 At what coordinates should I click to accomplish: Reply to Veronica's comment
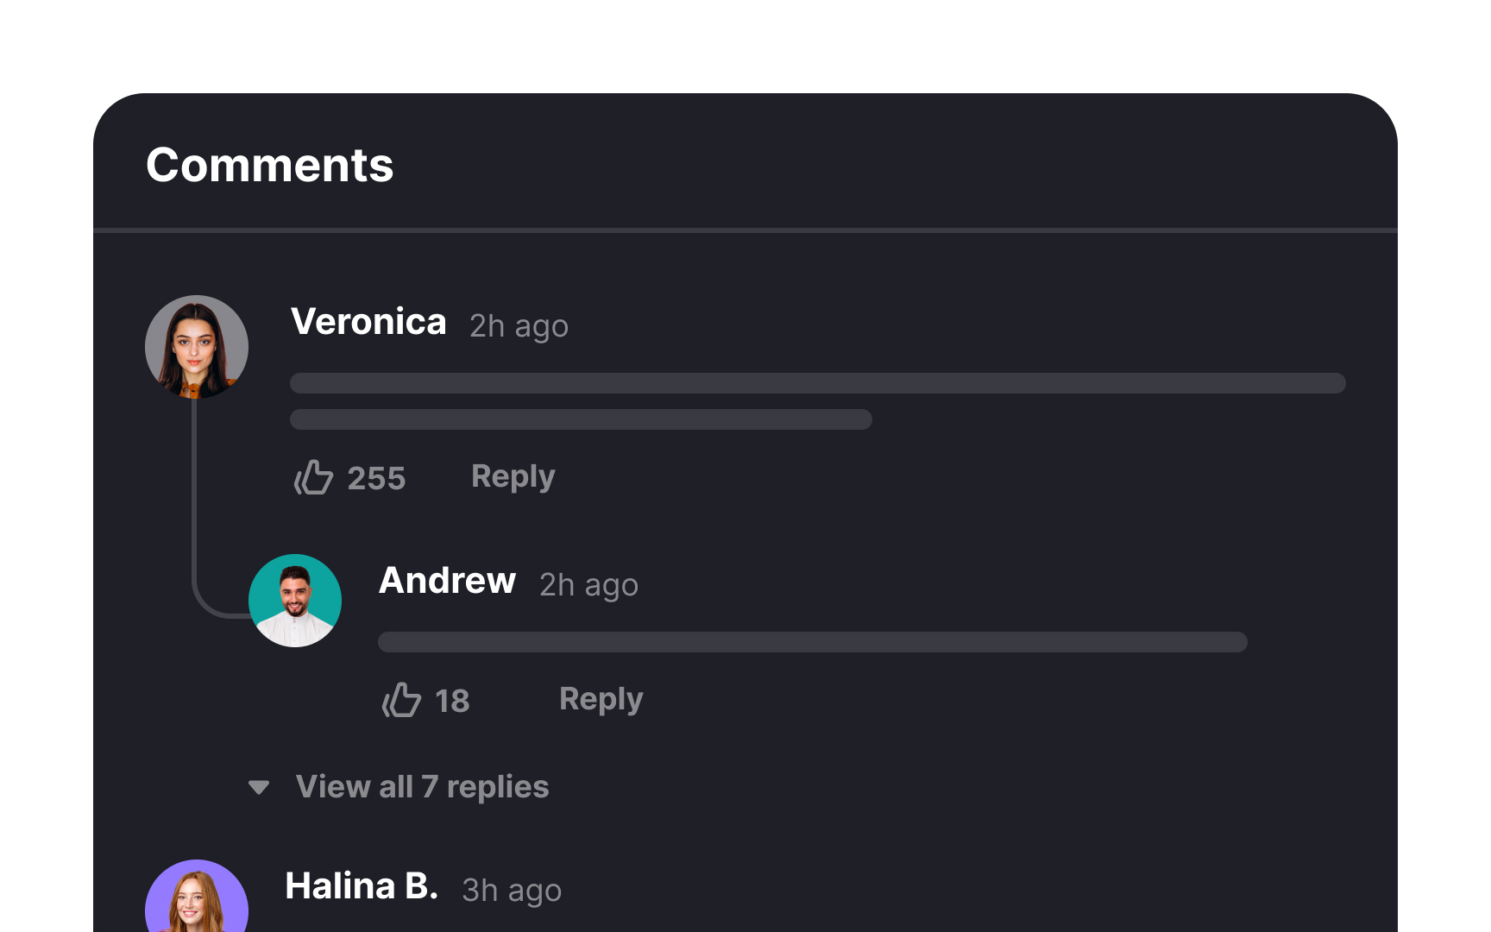pyautogui.click(x=513, y=477)
